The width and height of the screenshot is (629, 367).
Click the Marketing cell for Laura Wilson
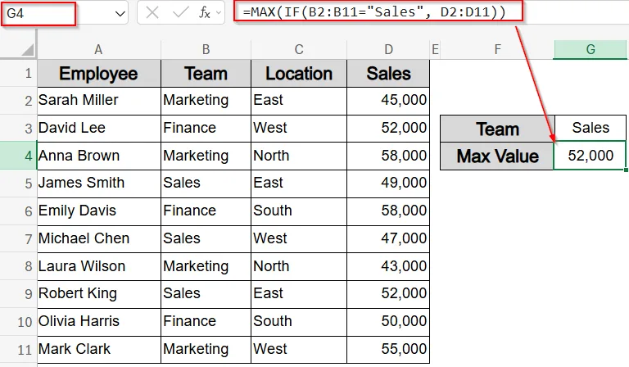pyautogui.click(x=206, y=266)
